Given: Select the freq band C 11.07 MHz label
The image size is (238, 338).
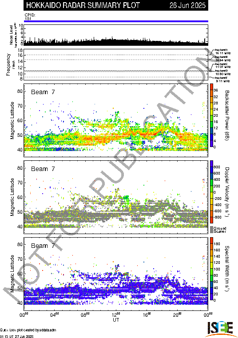Looking at the screenshot, I should click(x=223, y=66).
